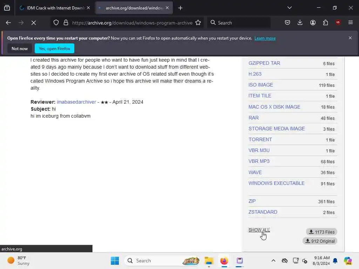Open the notifications bell icon
Screen dimensions: 359x269
point(335,261)
